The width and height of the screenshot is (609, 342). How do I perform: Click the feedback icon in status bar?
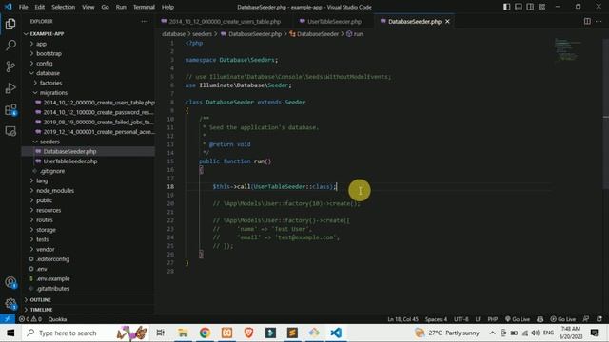586,319
